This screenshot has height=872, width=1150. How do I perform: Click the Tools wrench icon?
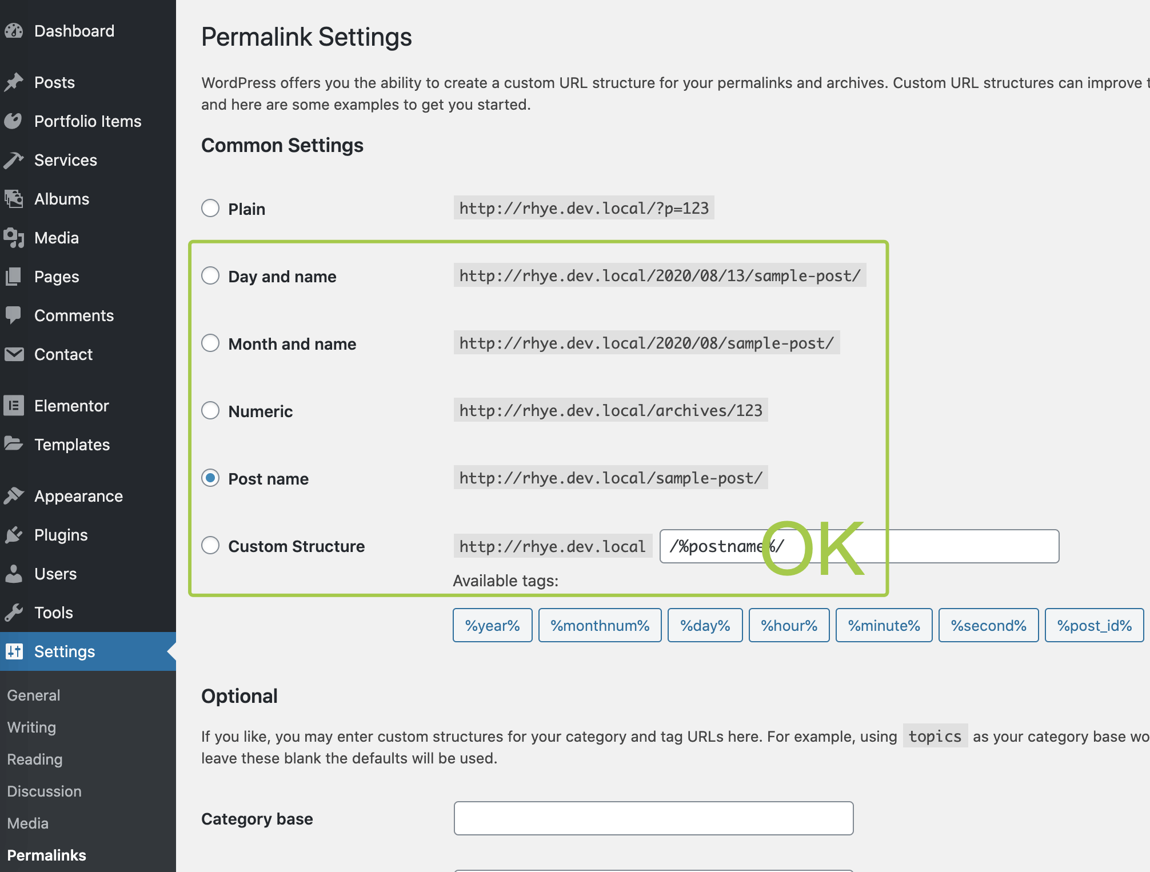pyautogui.click(x=14, y=613)
